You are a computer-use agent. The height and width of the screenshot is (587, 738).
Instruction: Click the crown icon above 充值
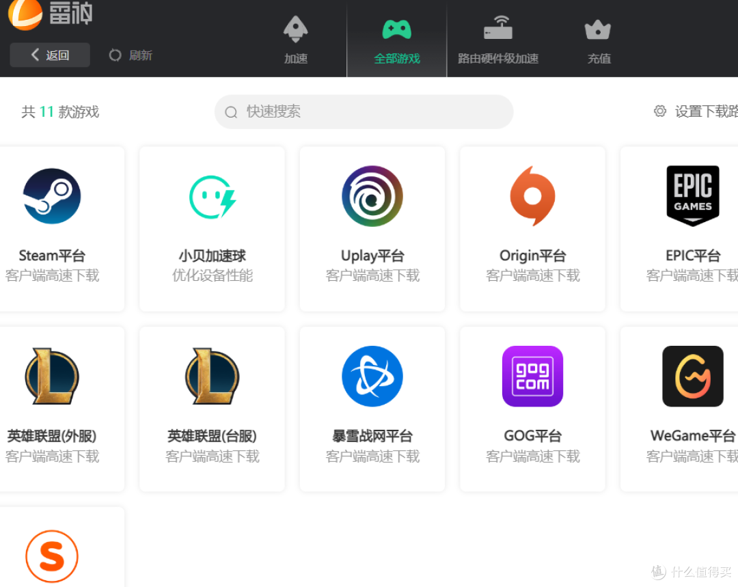click(598, 29)
